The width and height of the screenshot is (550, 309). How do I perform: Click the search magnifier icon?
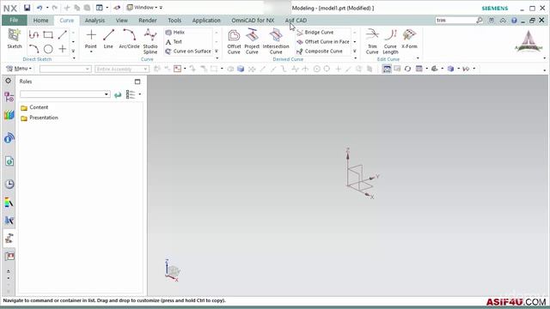coord(480,21)
